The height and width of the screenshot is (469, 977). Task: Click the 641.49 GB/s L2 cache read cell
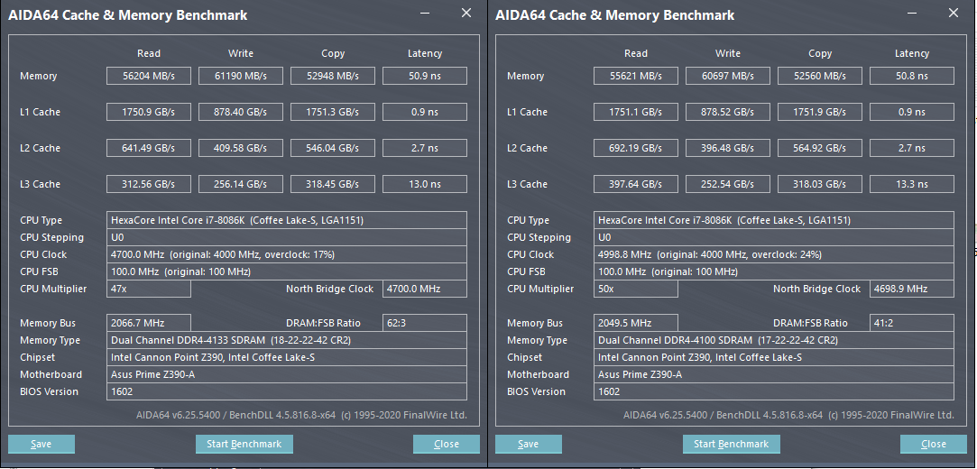point(149,149)
